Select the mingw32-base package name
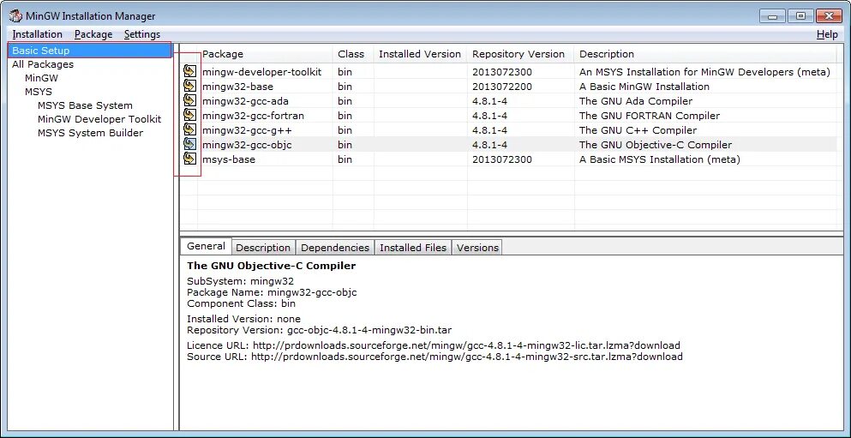This screenshot has height=438, width=851. coord(237,87)
